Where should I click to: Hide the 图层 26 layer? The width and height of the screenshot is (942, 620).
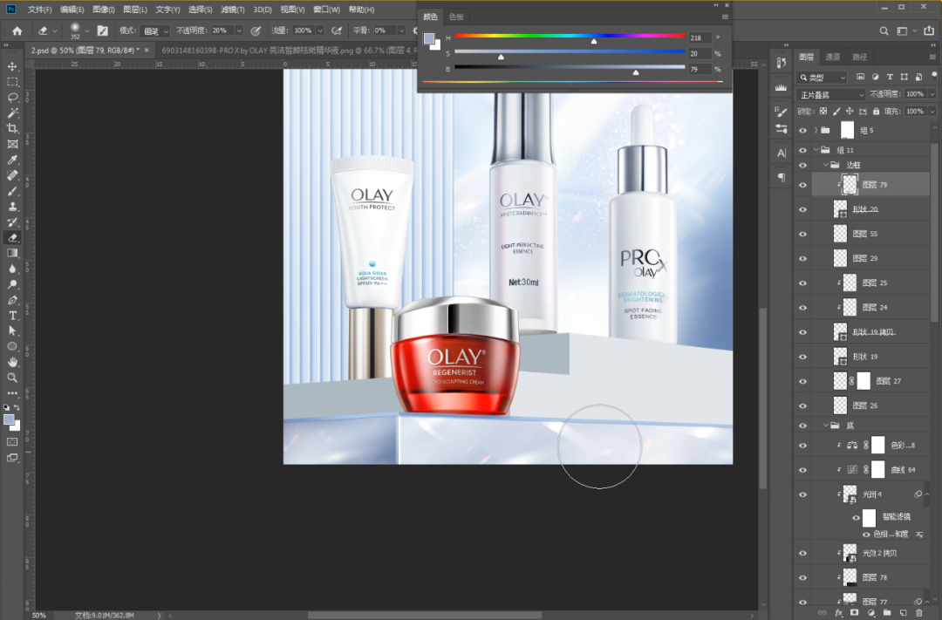pos(802,405)
